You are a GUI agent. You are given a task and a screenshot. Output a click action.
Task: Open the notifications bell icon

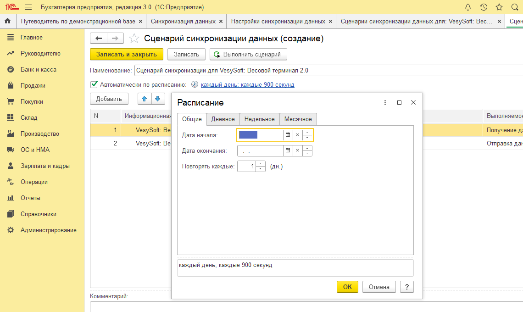click(x=468, y=7)
